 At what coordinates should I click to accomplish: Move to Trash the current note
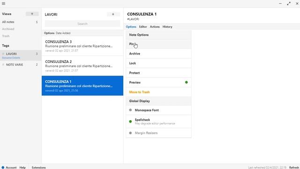point(159,92)
